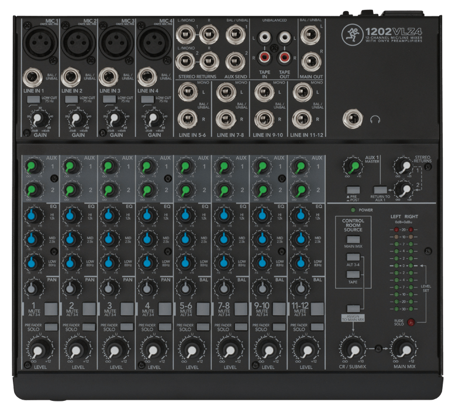Click the headphones symbol icon
The height and width of the screenshot is (409, 452).
pos(375,119)
